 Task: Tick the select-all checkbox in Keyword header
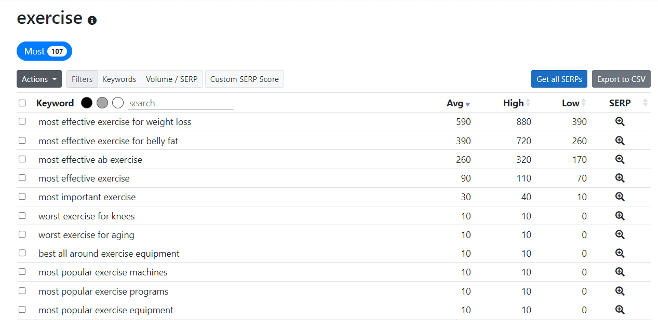[x=22, y=103]
